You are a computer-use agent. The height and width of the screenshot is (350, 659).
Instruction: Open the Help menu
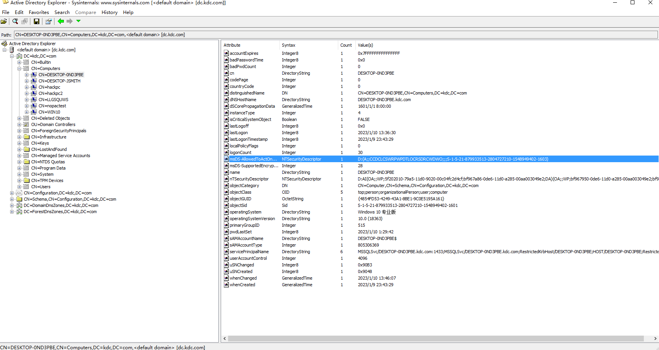(x=128, y=12)
